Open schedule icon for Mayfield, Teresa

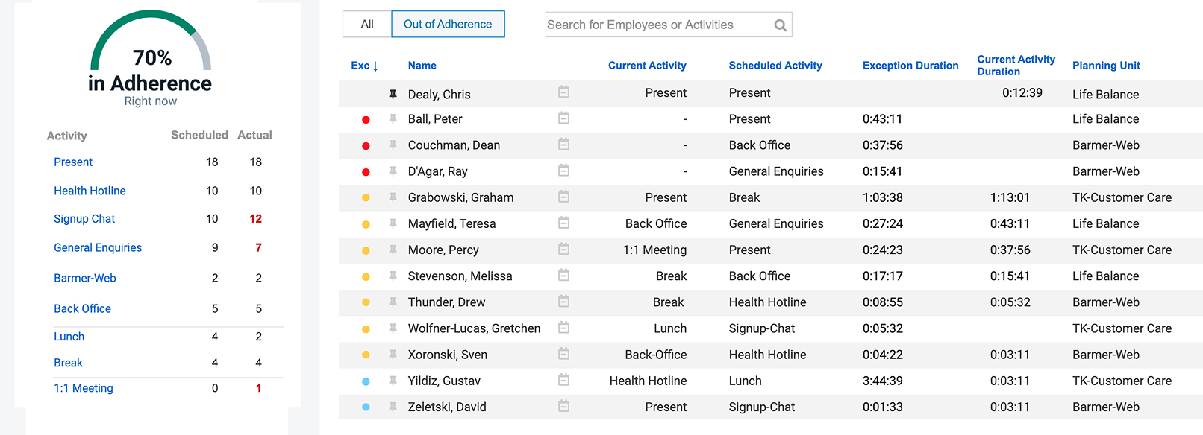tap(563, 223)
